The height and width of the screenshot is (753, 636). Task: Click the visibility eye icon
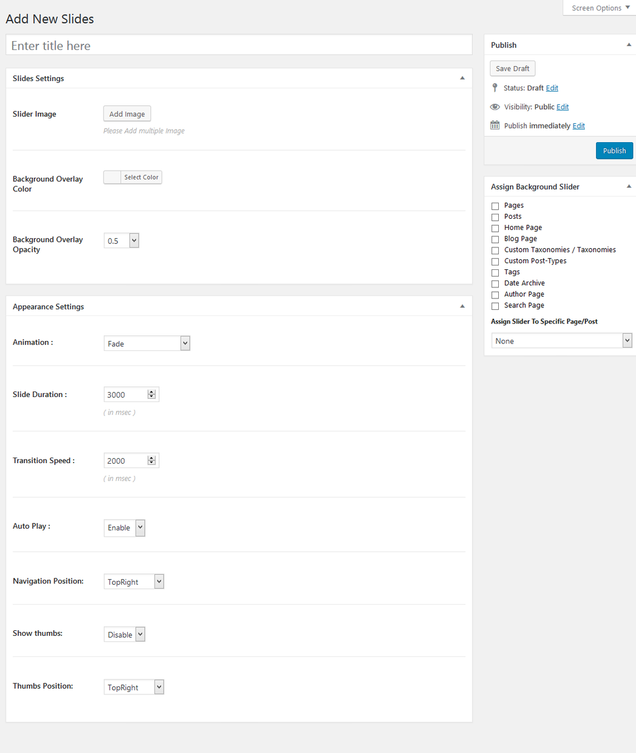[495, 107]
